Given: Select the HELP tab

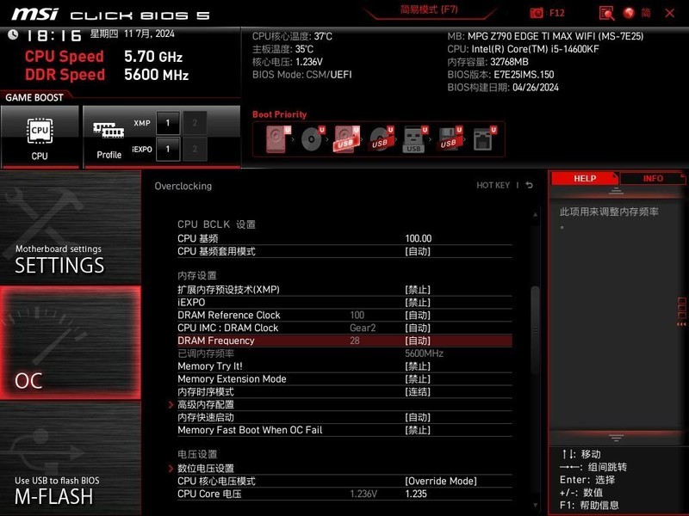Looking at the screenshot, I should [584, 178].
